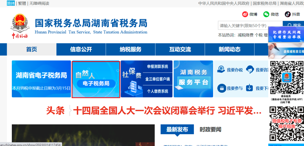Open 纪律作风问题专项整治举报 floating banner
304x146 pixels.
(286, 35)
